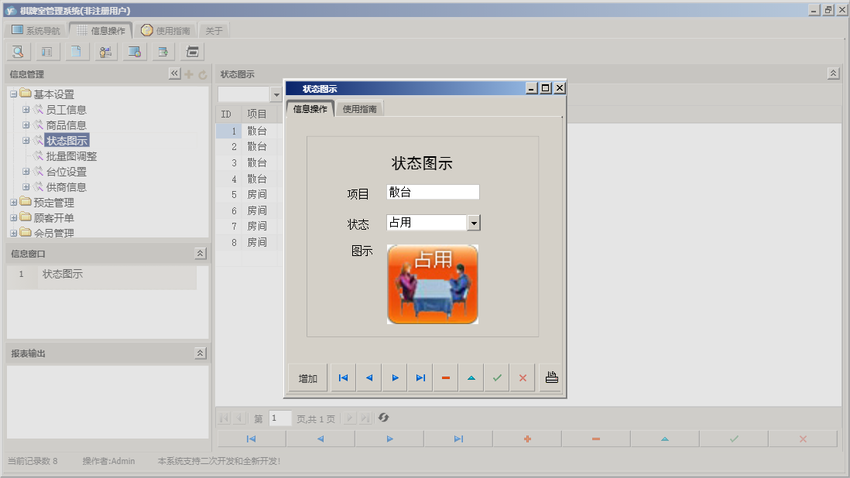The height and width of the screenshot is (478, 850).
Task: Click the employee chart toolbar icon
Action: [105, 51]
